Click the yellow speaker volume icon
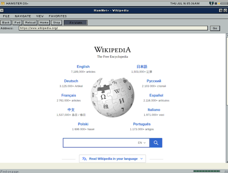The width and height of the screenshot is (228, 173). pos(219,3)
